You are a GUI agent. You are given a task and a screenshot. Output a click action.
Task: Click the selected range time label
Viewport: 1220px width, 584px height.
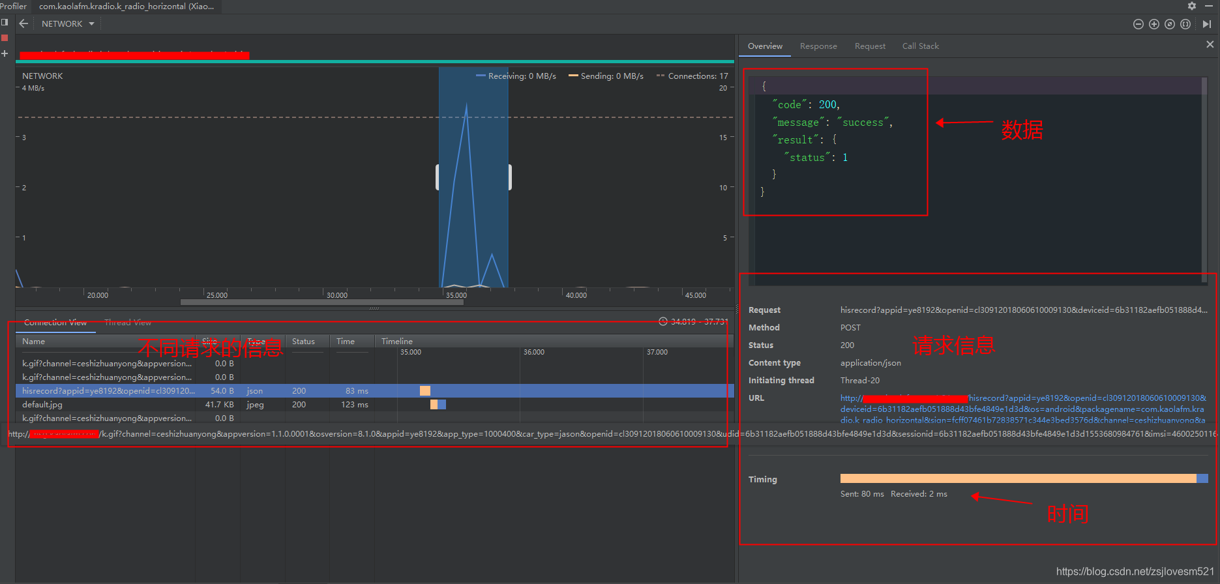[x=694, y=322]
